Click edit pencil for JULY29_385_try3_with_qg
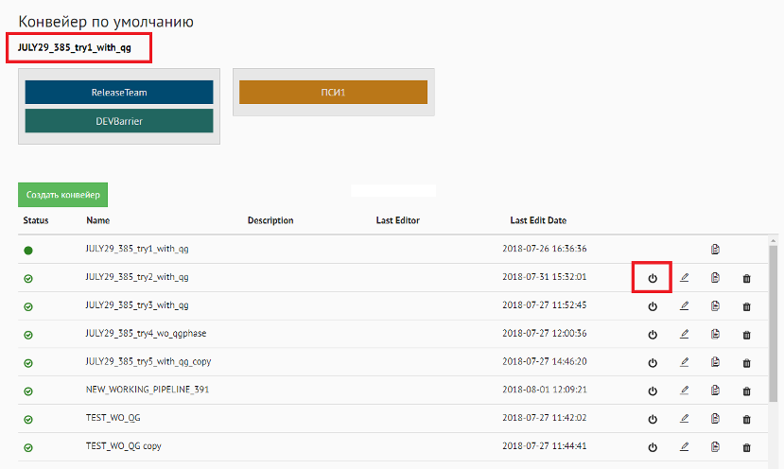This screenshot has height=469, width=784. [685, 306]
